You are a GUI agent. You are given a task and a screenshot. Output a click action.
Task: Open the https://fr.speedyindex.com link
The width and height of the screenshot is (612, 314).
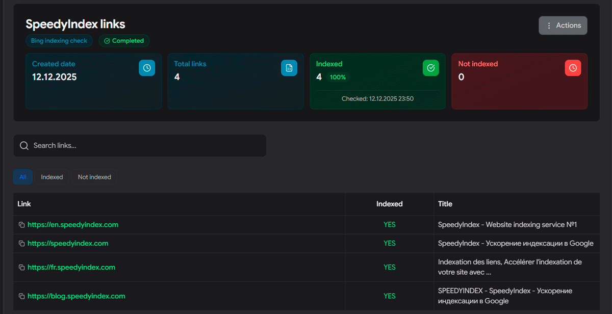click(x=71, y=268)
